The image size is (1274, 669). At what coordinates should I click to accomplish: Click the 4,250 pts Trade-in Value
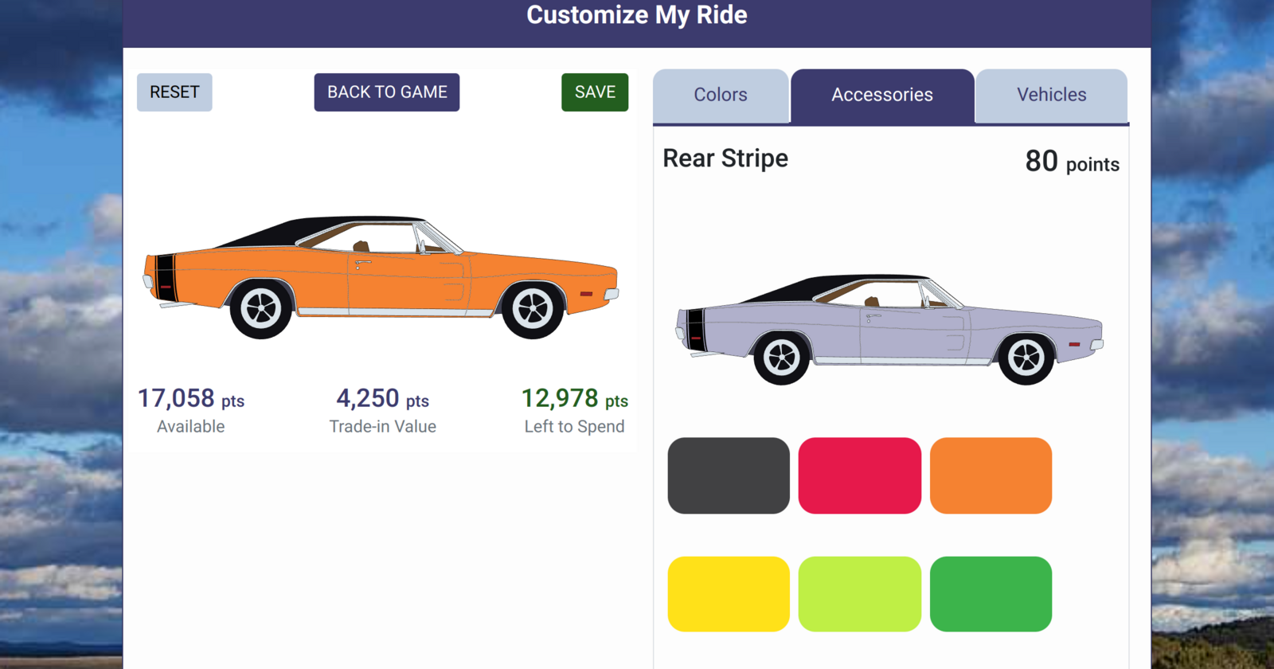(x=382, y=399)
